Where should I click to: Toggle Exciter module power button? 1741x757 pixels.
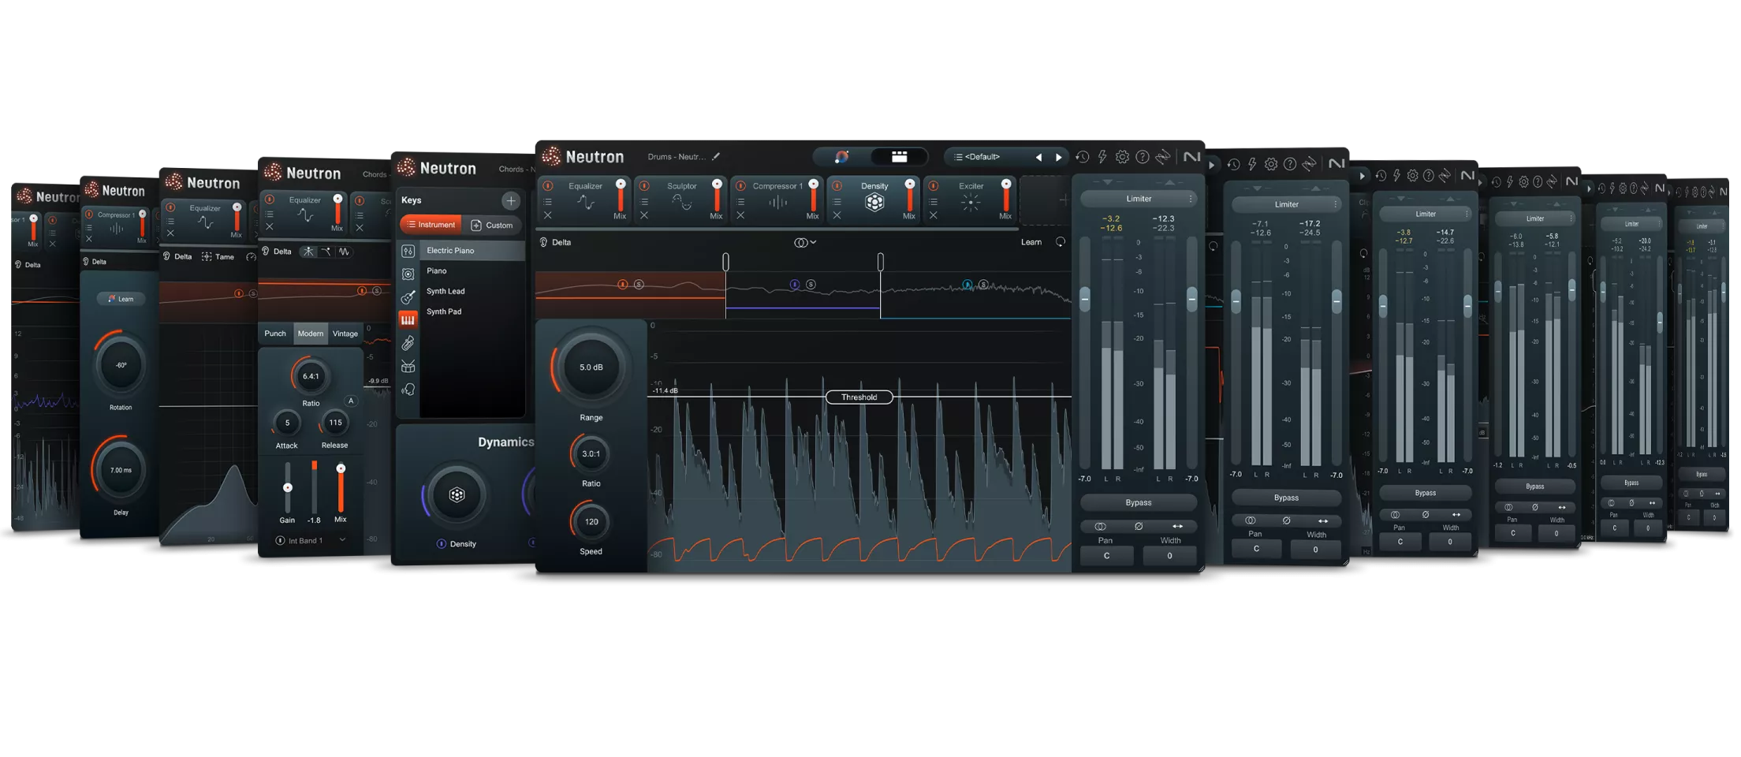(933, 186)
